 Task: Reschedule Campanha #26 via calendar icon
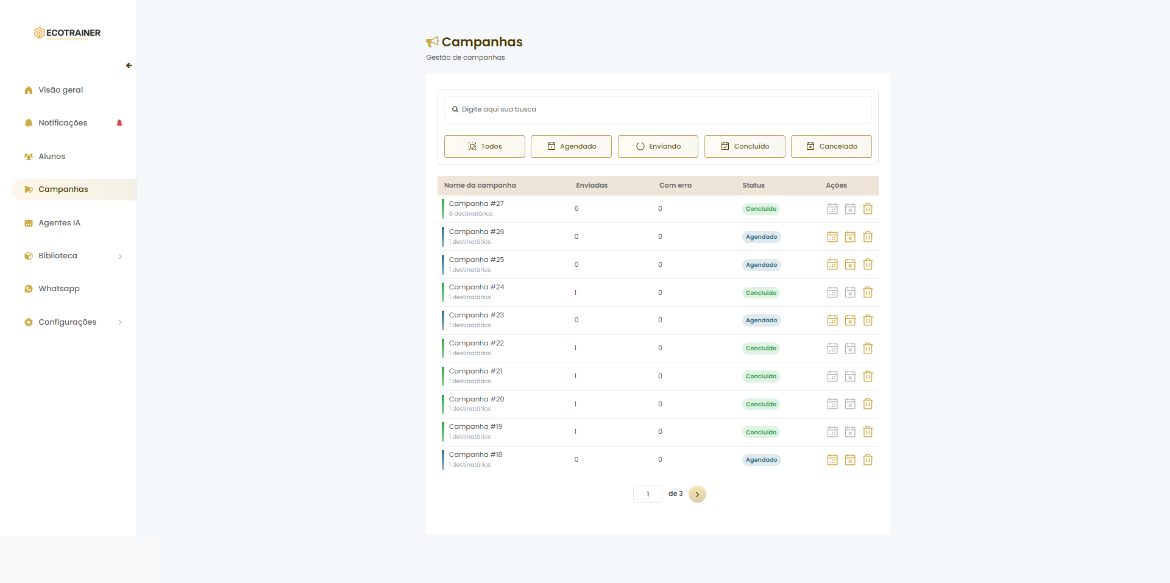832,237
